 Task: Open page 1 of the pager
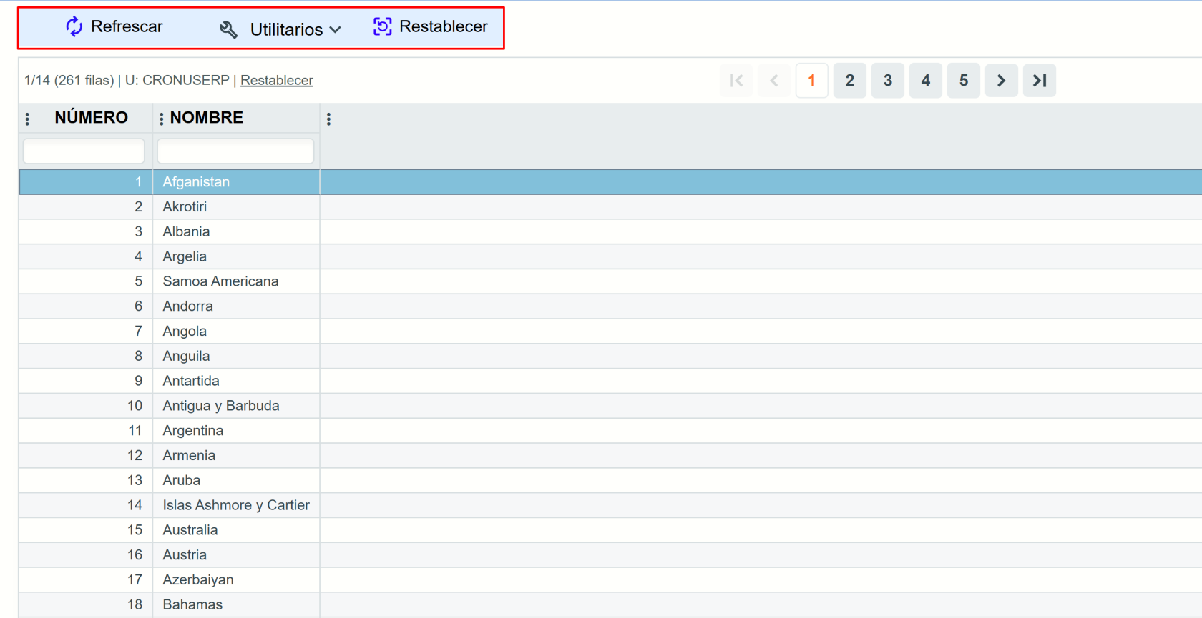tap(812, 81)
